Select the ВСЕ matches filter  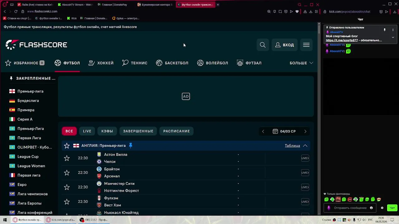point(69,131)
